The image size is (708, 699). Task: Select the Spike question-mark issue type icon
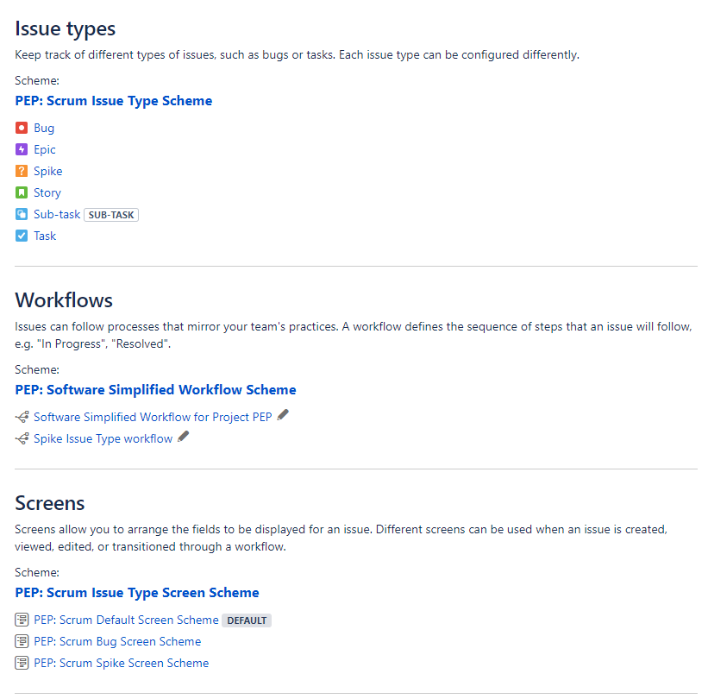[x=20, y=171]
